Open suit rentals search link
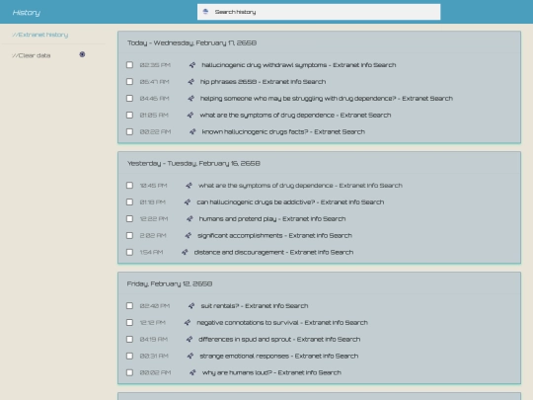533x400 pixels. [x=255, y=306]
